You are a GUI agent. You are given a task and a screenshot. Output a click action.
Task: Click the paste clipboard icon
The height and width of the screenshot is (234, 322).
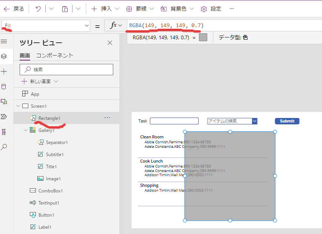pos(65,9)
